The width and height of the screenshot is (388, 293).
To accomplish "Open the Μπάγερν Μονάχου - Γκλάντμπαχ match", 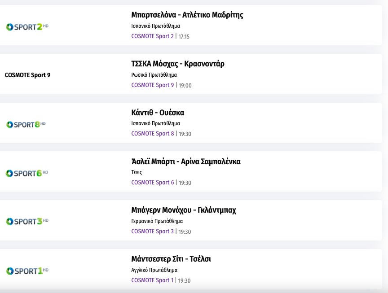I will (x=183, y=210).
